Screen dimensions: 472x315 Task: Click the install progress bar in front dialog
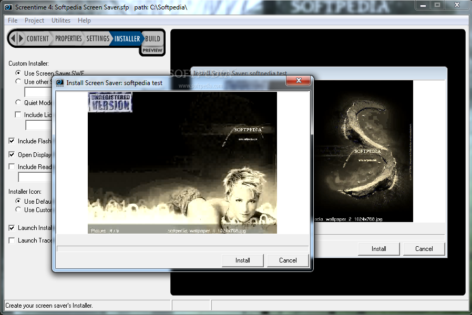(x=182, y=248)
